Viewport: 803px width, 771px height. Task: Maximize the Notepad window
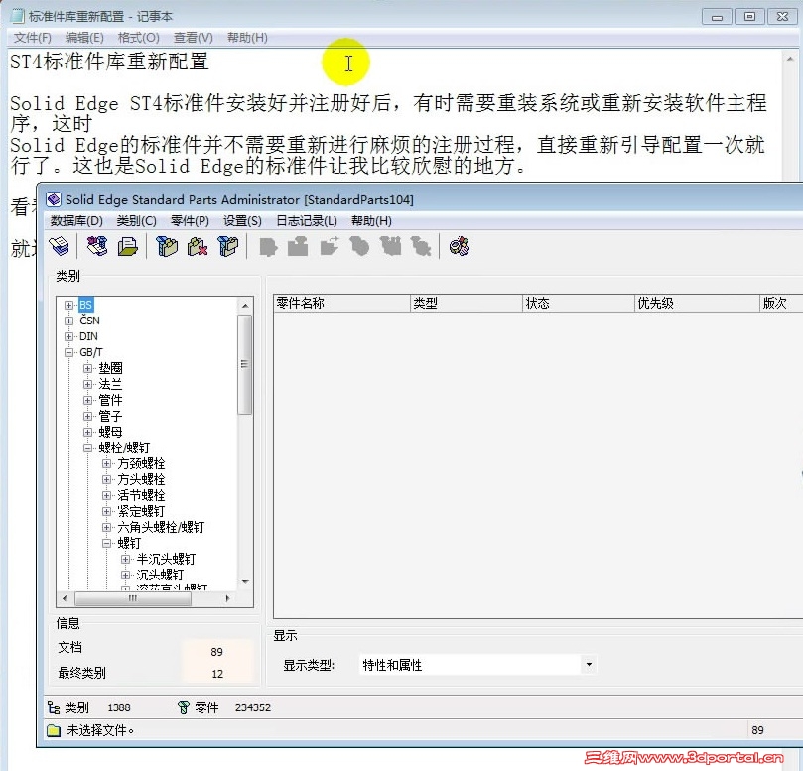[749, 17]
